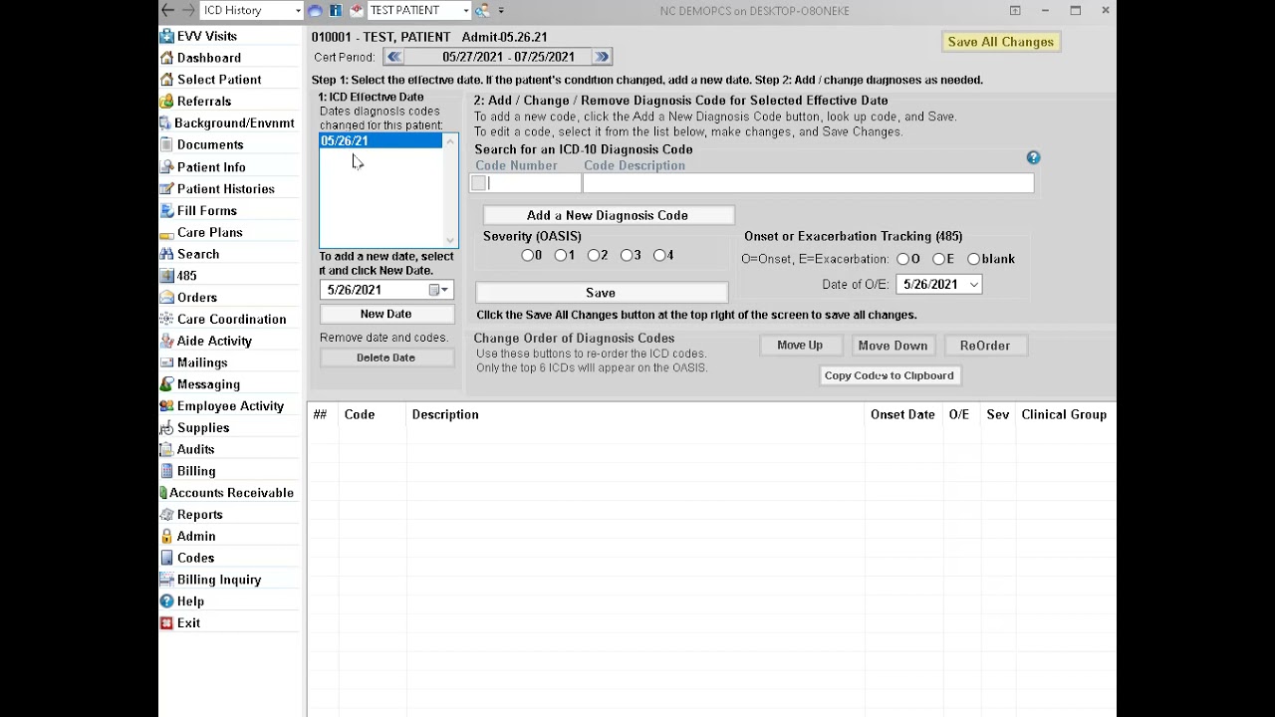Open the 5/26/2021 new date picker dropdown
The width and height of the screenshot is (1275, 717).
[439, 290]
